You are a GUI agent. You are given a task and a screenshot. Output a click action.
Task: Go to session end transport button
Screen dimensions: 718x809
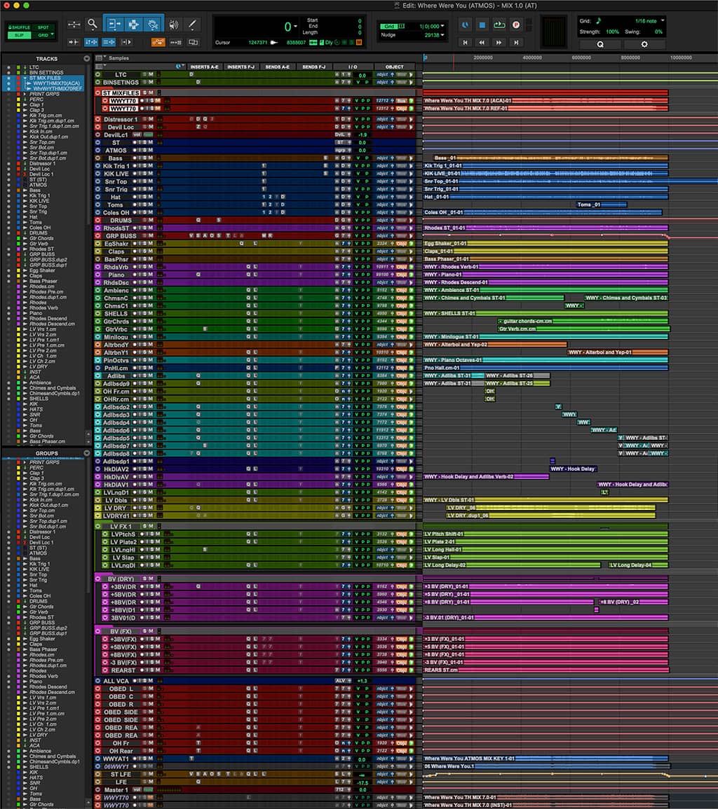[516, 42]
